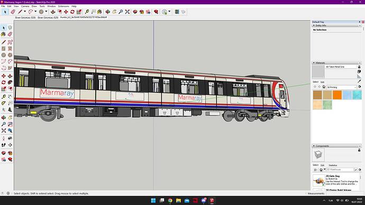Activate the 3 Point Arc tool
The height and width of the screenshot is (205, 365).
[x=4, y=68]
